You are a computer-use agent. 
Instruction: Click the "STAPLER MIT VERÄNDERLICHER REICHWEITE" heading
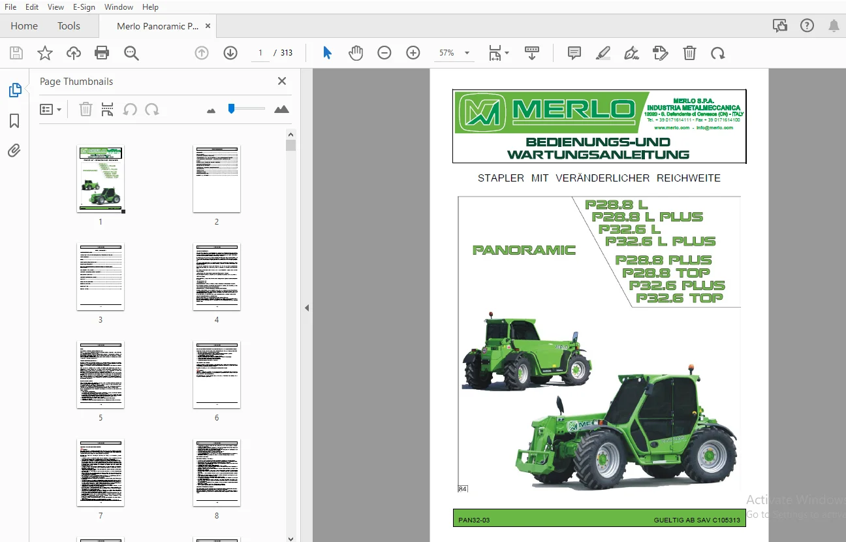point(599,178)
